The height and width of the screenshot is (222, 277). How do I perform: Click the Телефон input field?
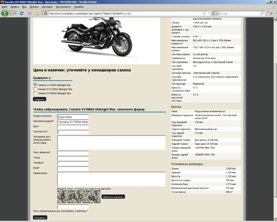73,163
